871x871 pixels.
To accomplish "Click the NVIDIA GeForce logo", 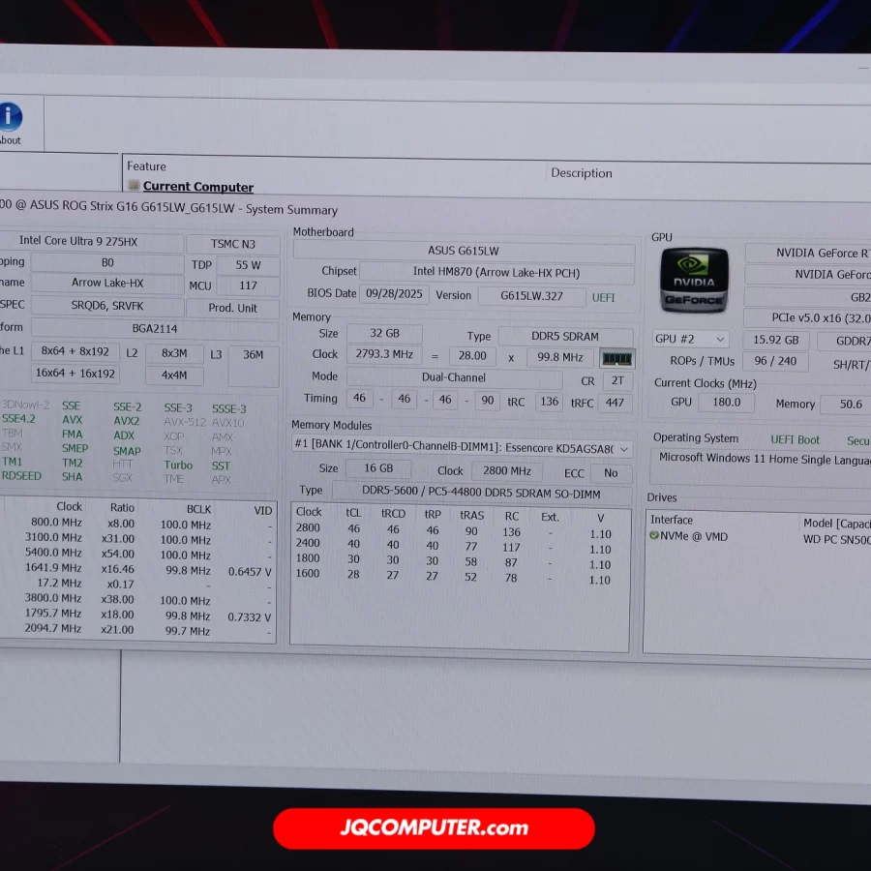I will tap(694, 281).
